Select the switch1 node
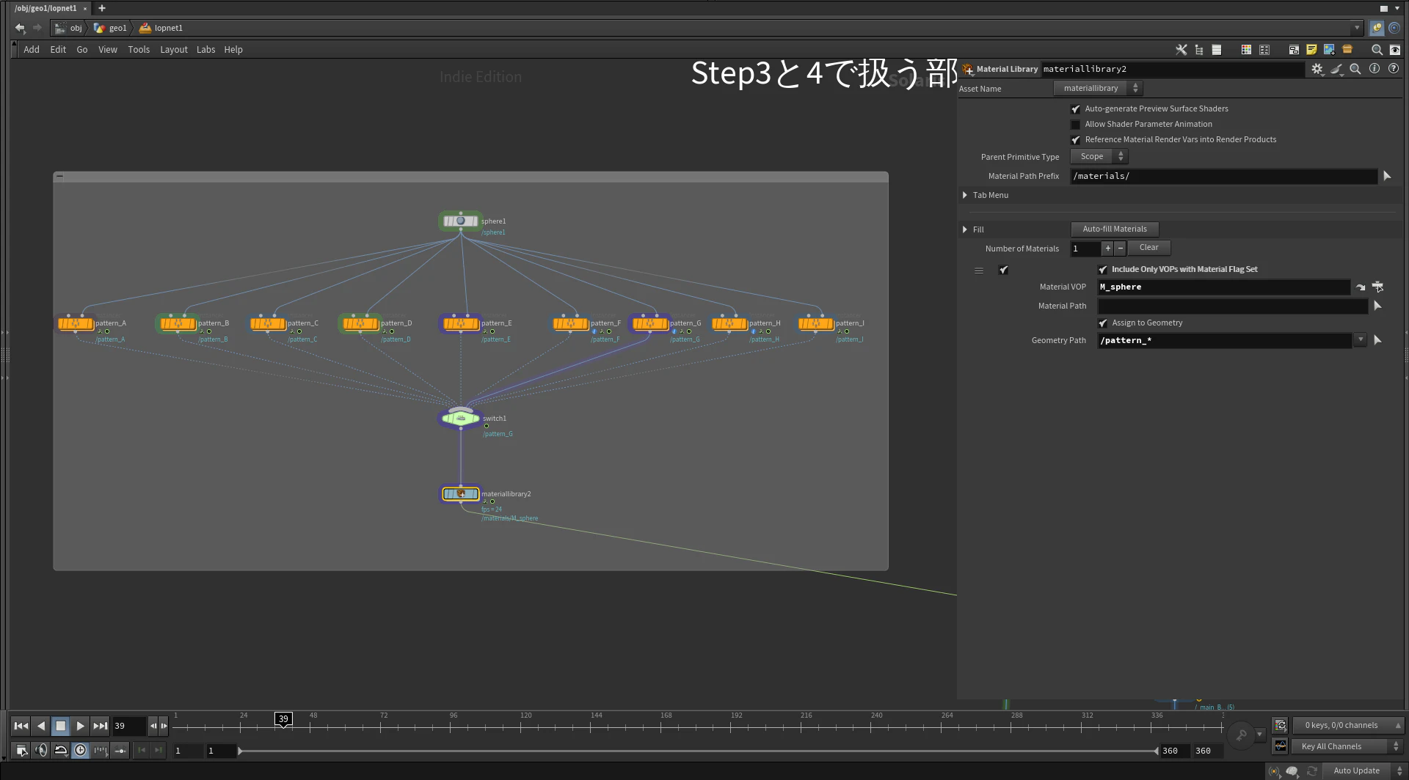This screenshot has width=1409, height=780. pos(460,419)
